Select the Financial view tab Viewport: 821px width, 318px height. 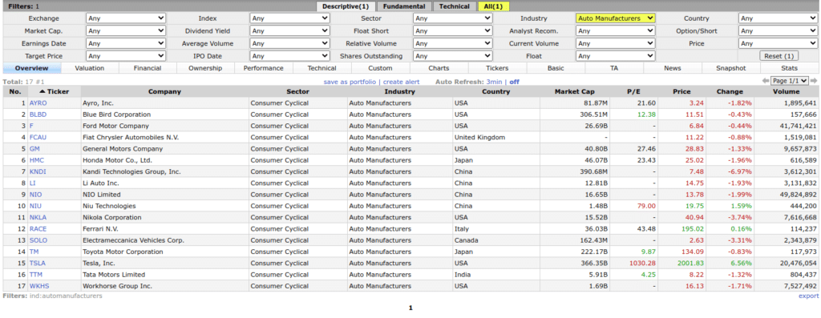[x=148, y=68]
